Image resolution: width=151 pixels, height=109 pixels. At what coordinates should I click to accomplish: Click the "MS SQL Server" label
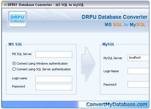pyautogui.click(x=22, y=54)
